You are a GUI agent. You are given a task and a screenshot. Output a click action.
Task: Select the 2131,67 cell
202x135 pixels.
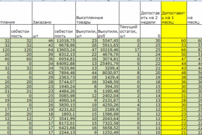coord(108,100)
